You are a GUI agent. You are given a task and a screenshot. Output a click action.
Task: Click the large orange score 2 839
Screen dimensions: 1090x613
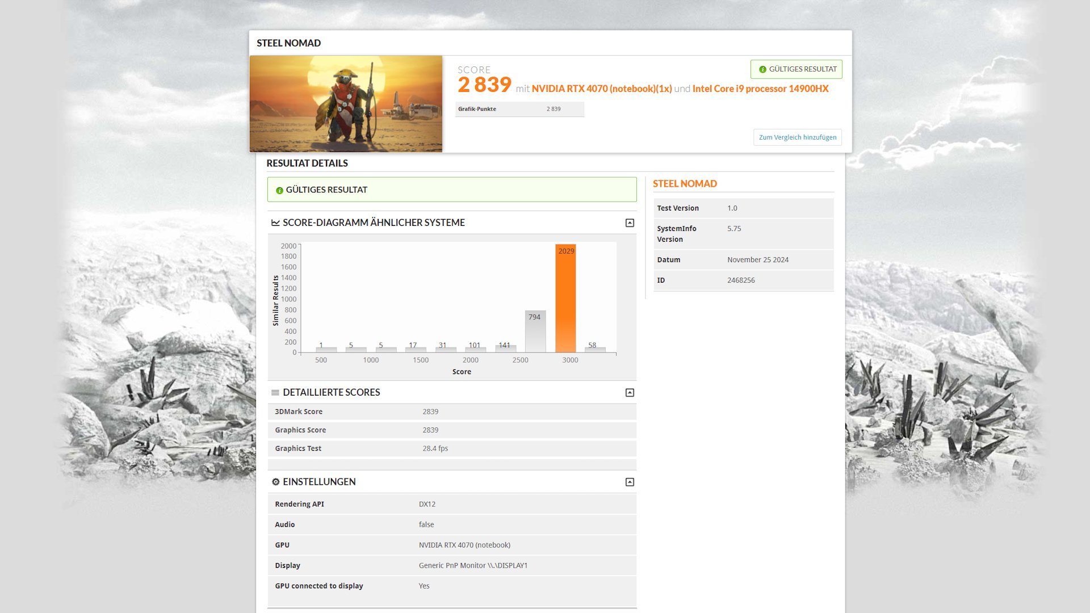[x=484, y=85]
